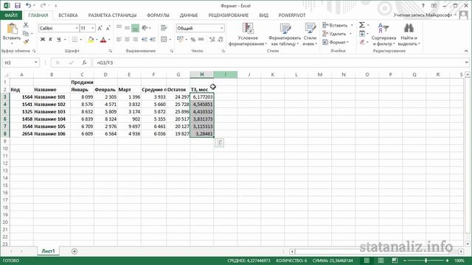Click the Clear eraser icon

click(362, 42)
